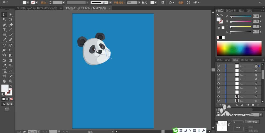265x133 pixels.
Task: Click the 描边 link in control bar
Action: pos(44,3)
